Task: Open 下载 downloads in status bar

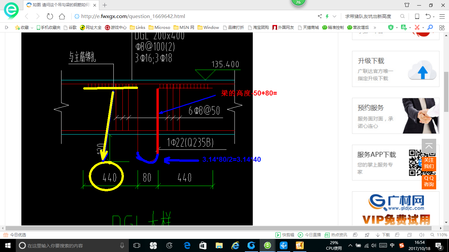Action: (383, 235)
